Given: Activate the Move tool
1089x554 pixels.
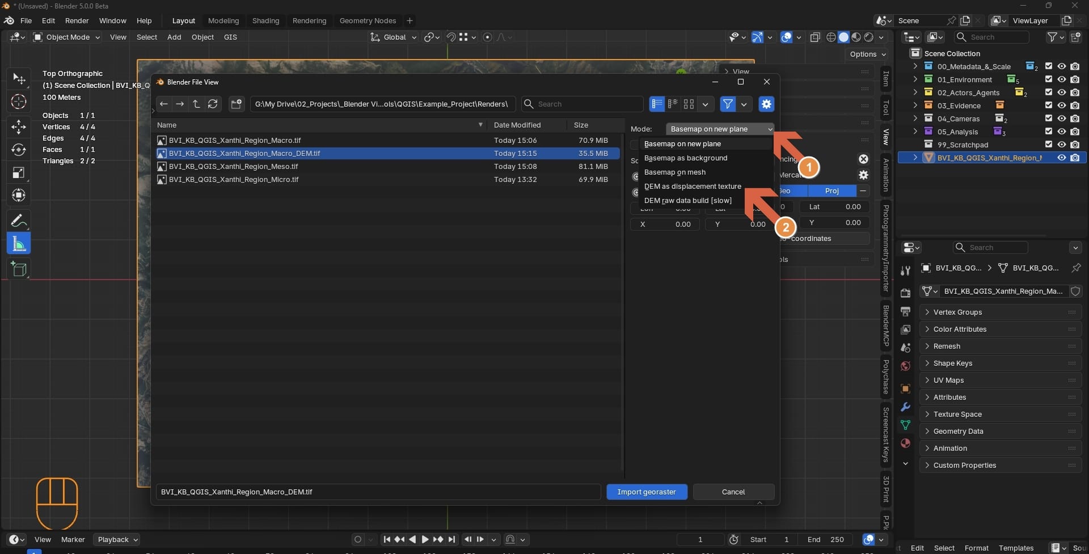Looking at the screenshot, I should [19, 126].
